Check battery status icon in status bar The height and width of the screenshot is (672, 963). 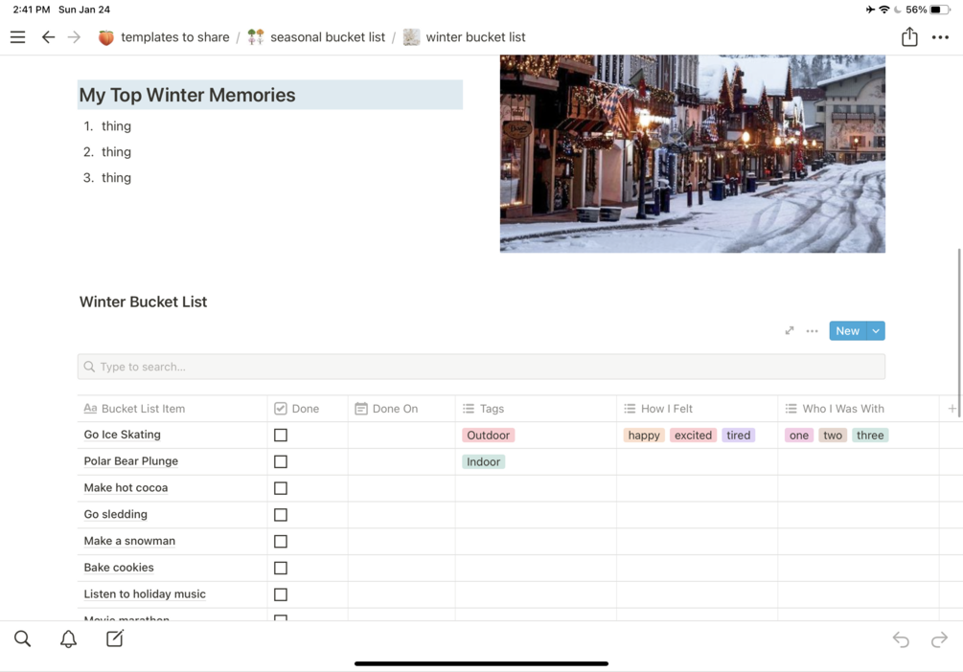940,10
